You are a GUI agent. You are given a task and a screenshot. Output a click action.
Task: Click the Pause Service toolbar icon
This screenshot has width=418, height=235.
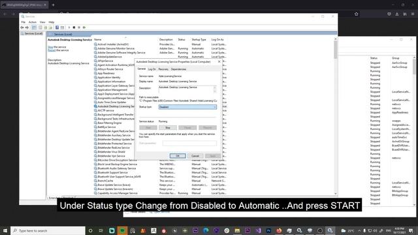tap(79, 27)
